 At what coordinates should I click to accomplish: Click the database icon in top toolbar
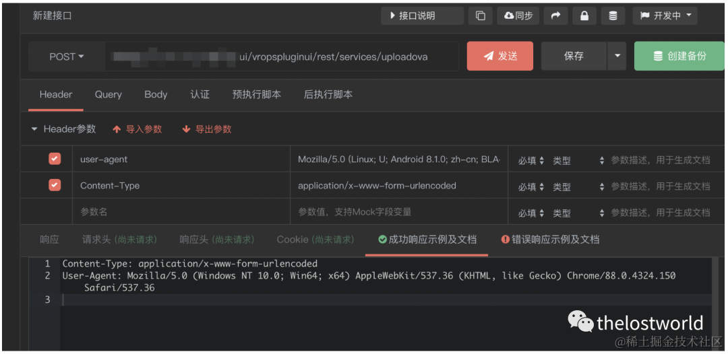[x=613, y=15]
